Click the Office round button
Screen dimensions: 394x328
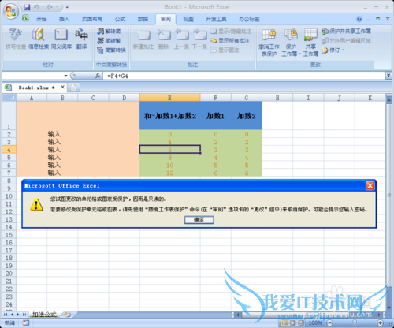click(x=10, y=11)
